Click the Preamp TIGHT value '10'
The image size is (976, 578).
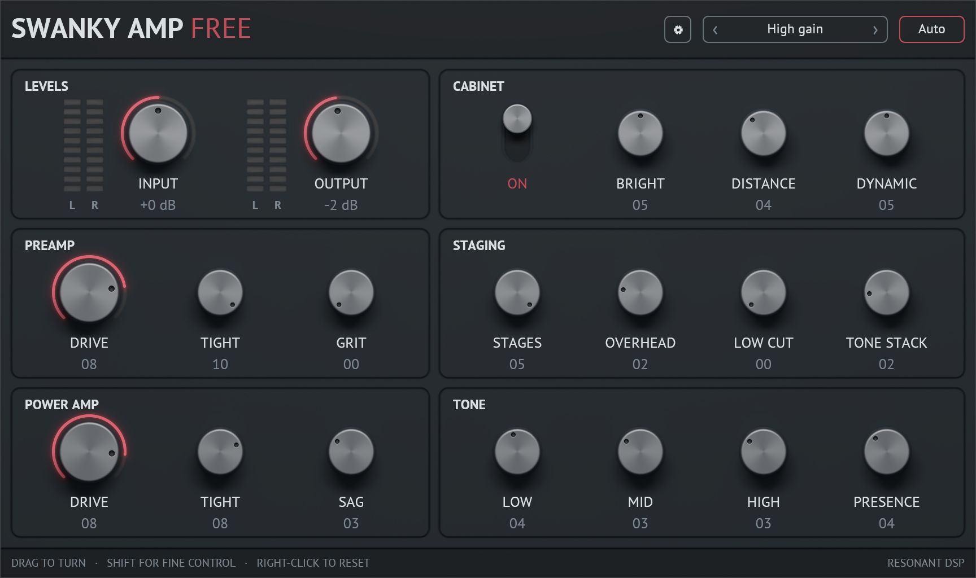[x=220, y=364]
